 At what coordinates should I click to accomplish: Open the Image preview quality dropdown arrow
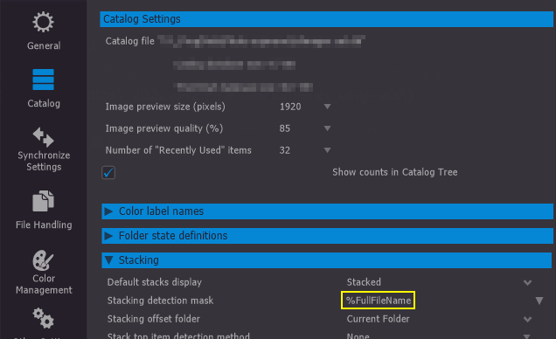[x=327, y=128]
